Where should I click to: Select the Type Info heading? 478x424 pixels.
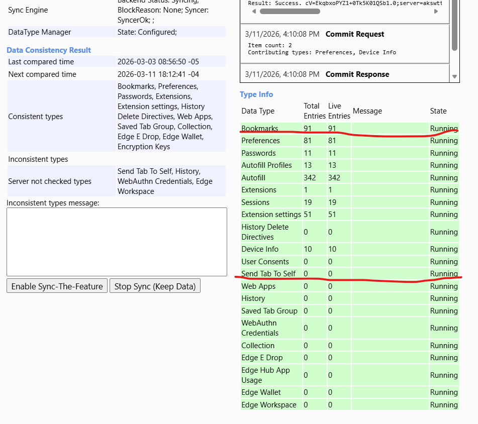256,94
